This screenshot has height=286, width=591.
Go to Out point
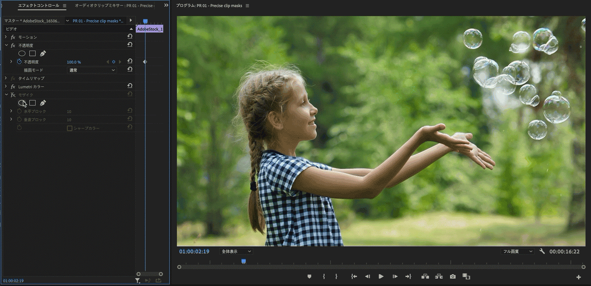(x=408, y=277)
